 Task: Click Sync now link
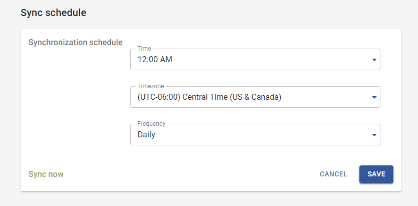(46, 174)
